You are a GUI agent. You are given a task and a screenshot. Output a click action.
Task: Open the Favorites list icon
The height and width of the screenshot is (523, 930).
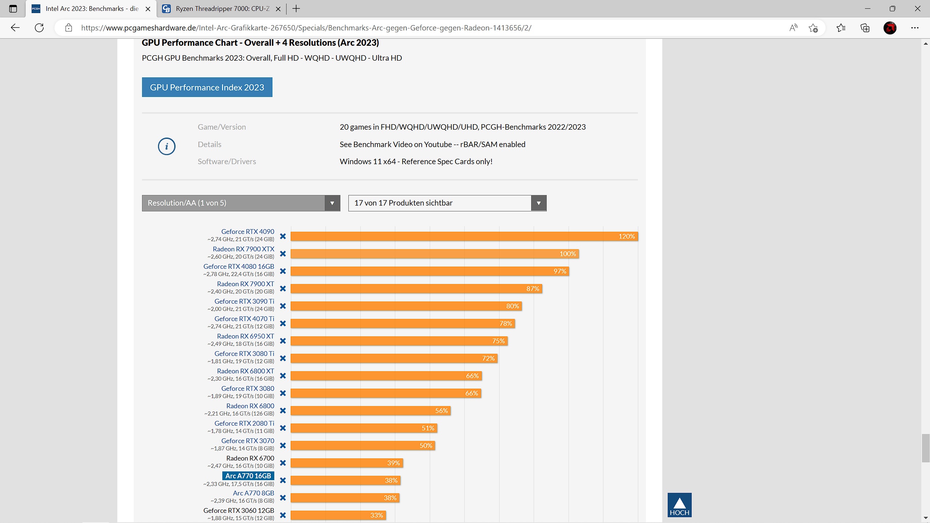[841, 28]
